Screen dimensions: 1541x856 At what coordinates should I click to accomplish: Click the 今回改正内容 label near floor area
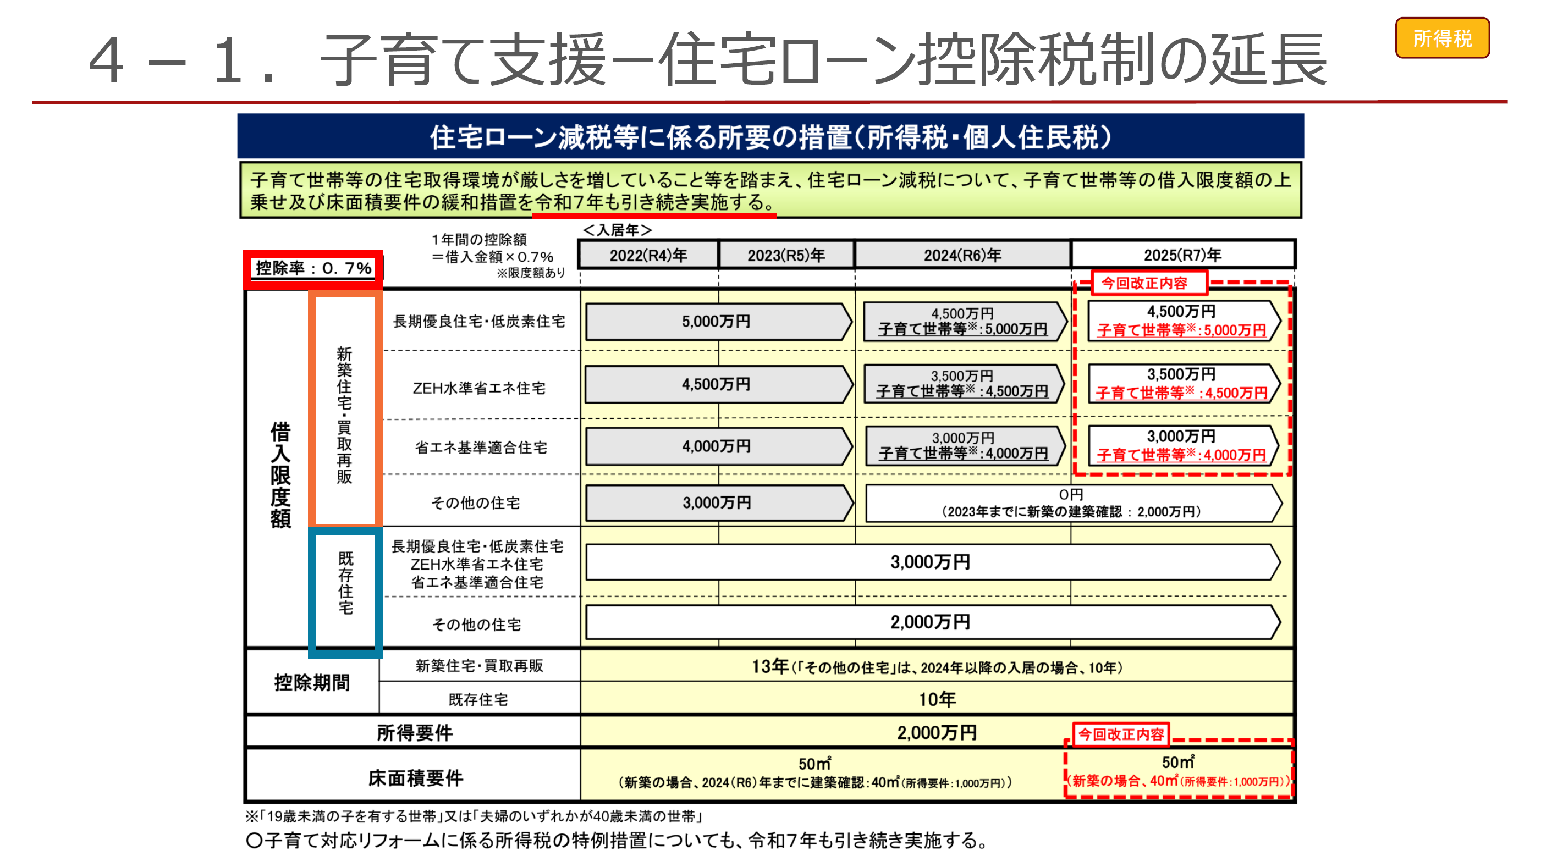pyautogui.click(x=1121, y=733)
